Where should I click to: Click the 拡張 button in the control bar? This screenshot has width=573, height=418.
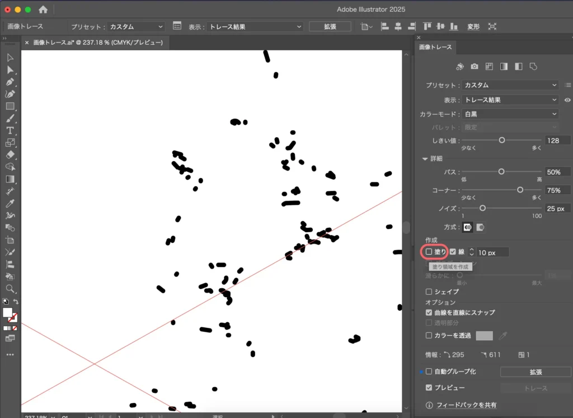(x=330, y=26)
